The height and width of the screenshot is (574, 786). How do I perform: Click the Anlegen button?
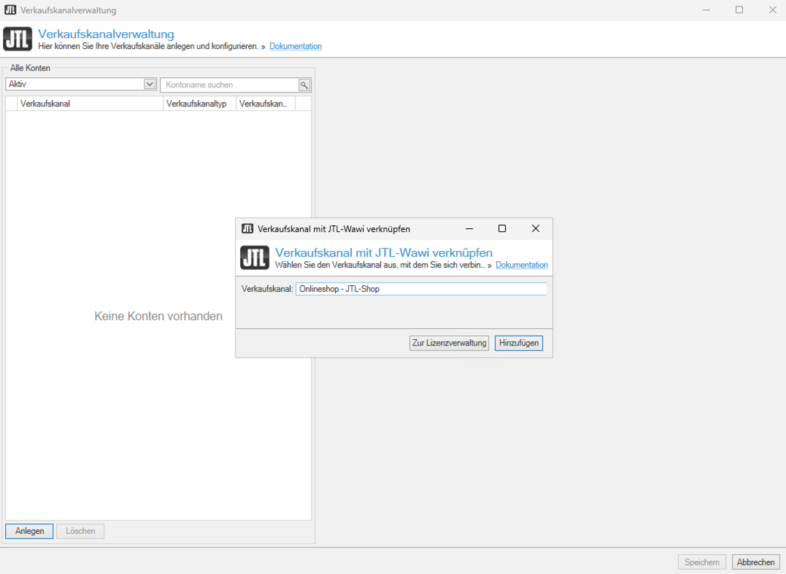[x=30, y=531]
